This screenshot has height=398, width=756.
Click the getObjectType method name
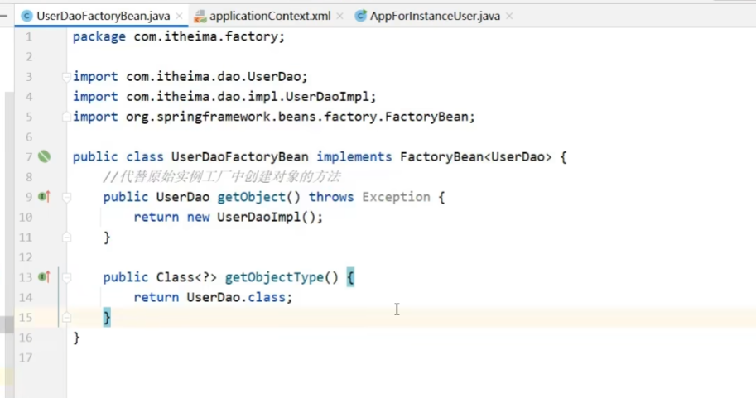point(274,277)
